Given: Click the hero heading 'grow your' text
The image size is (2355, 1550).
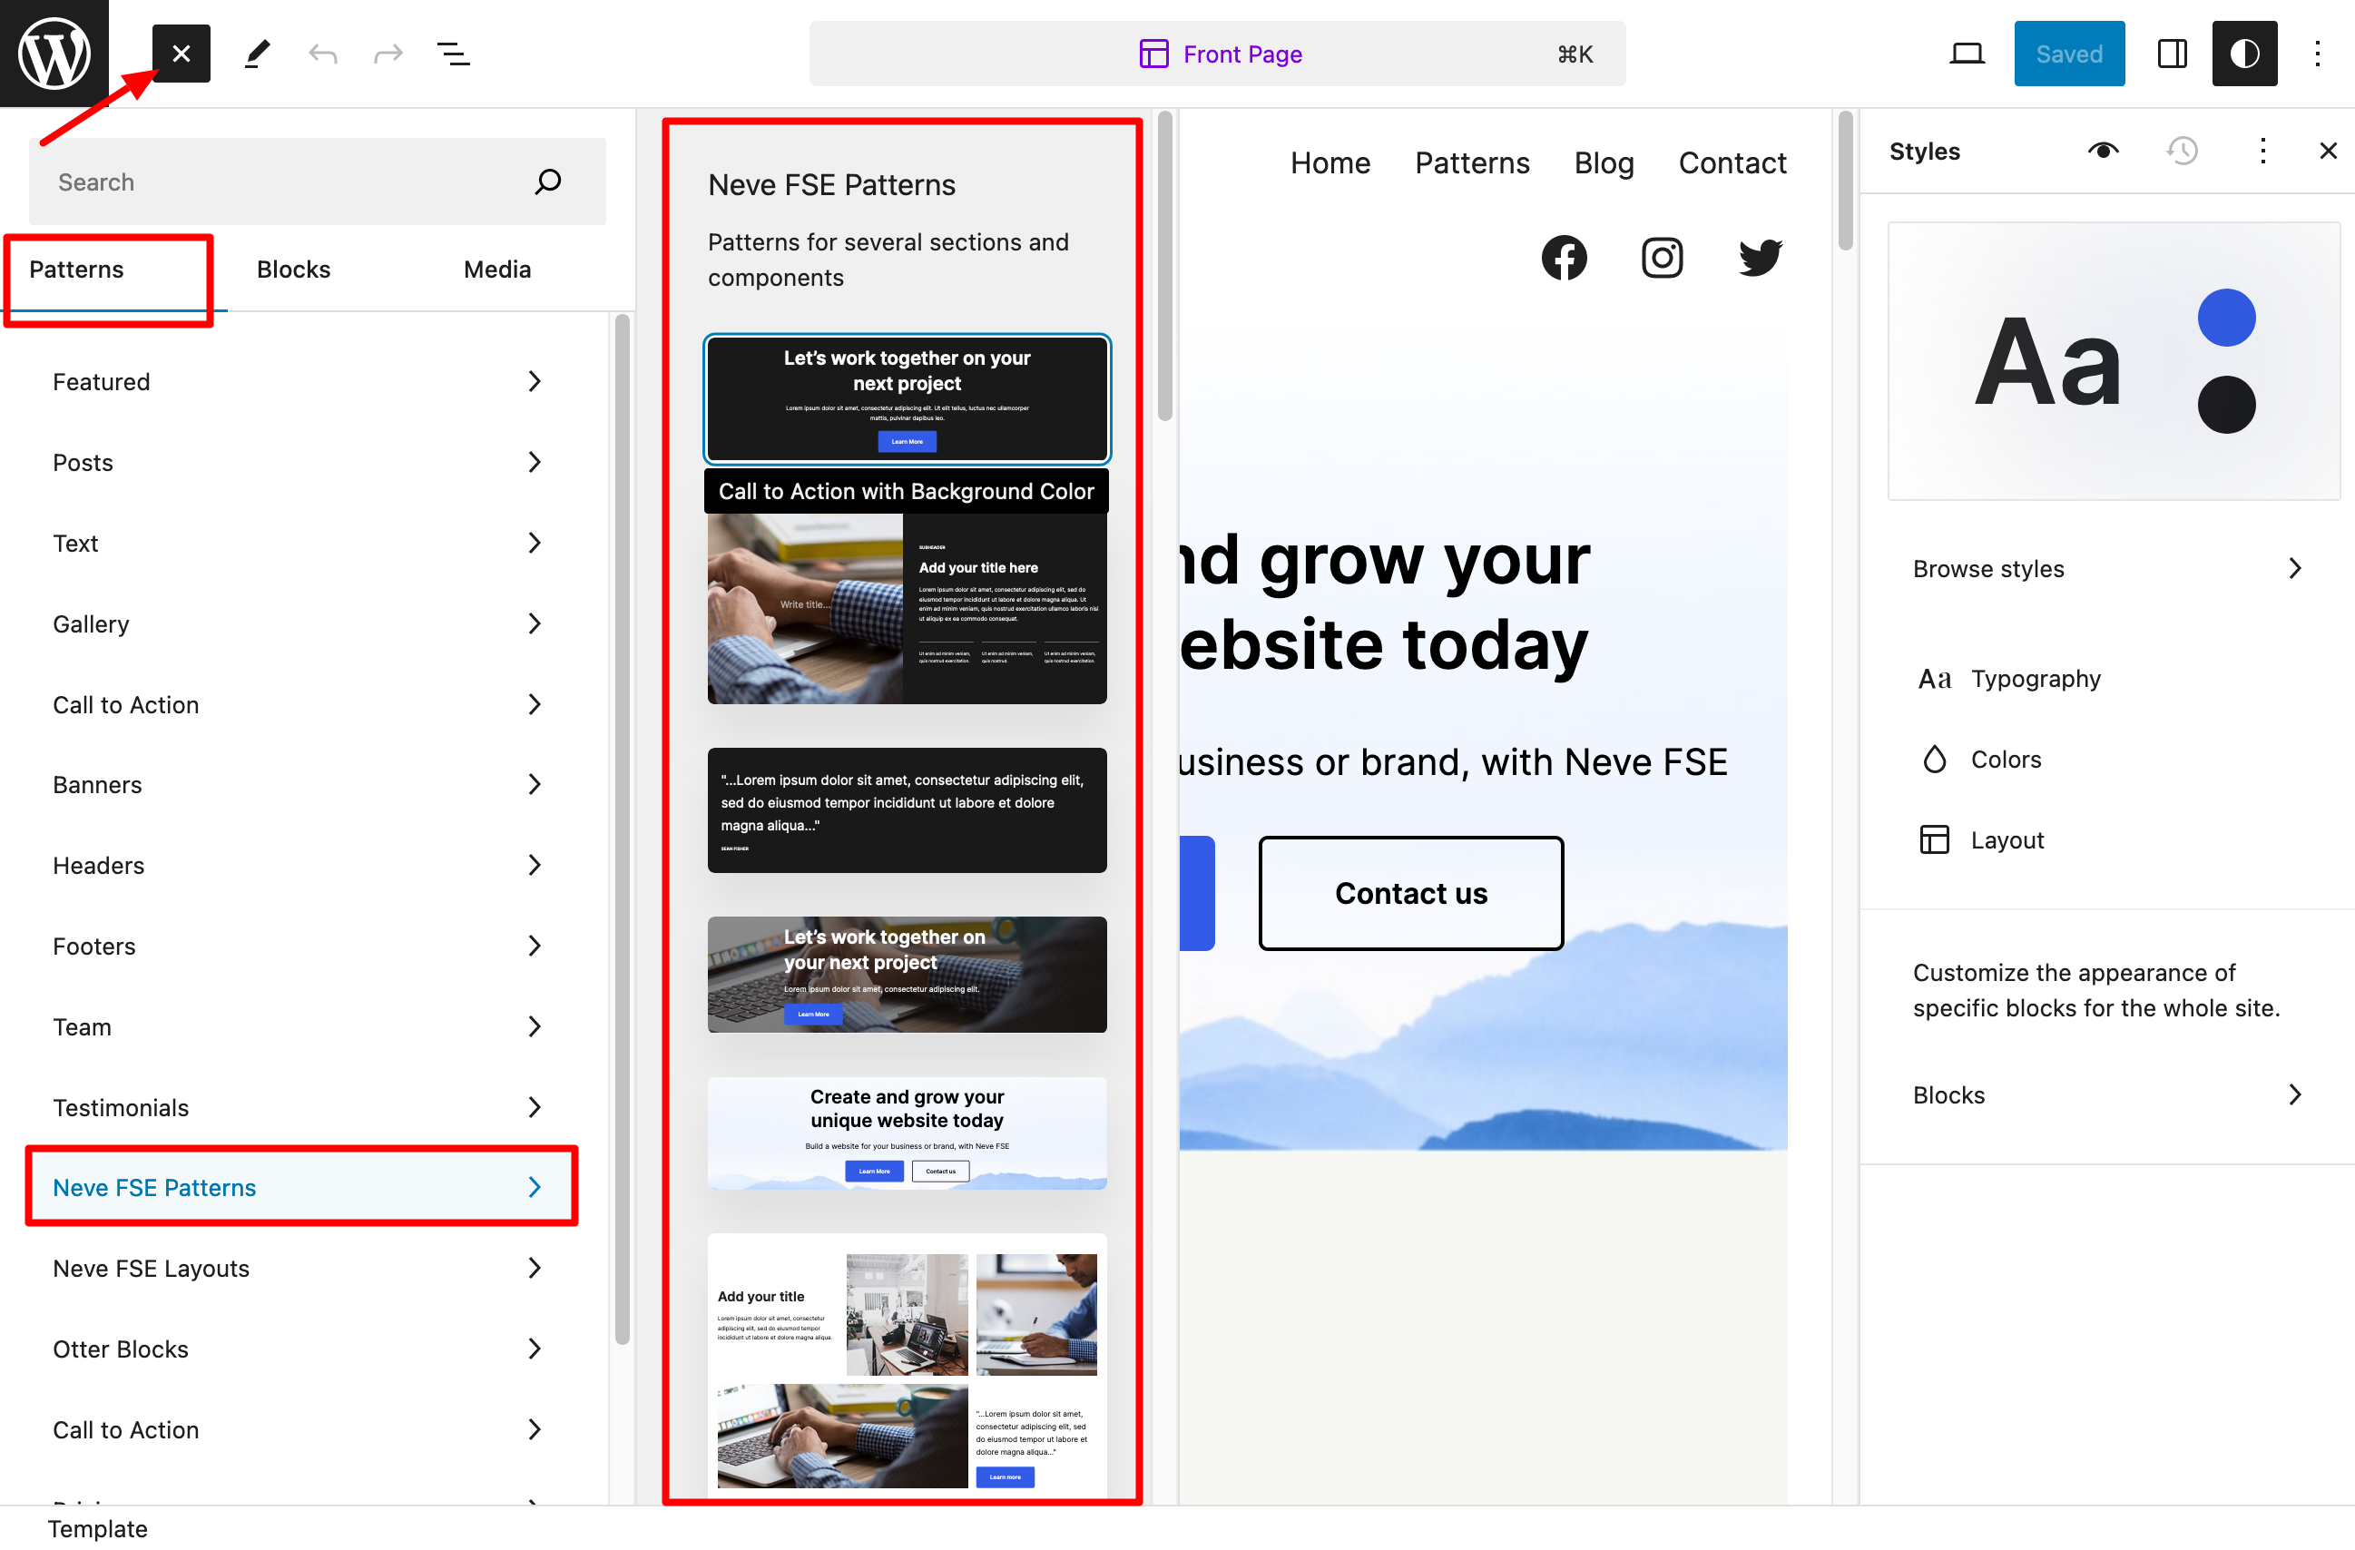Looking at the screenshot, I should click(1424, 560).
